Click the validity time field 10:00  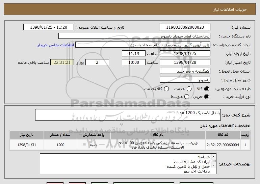(x=134, y=62)
